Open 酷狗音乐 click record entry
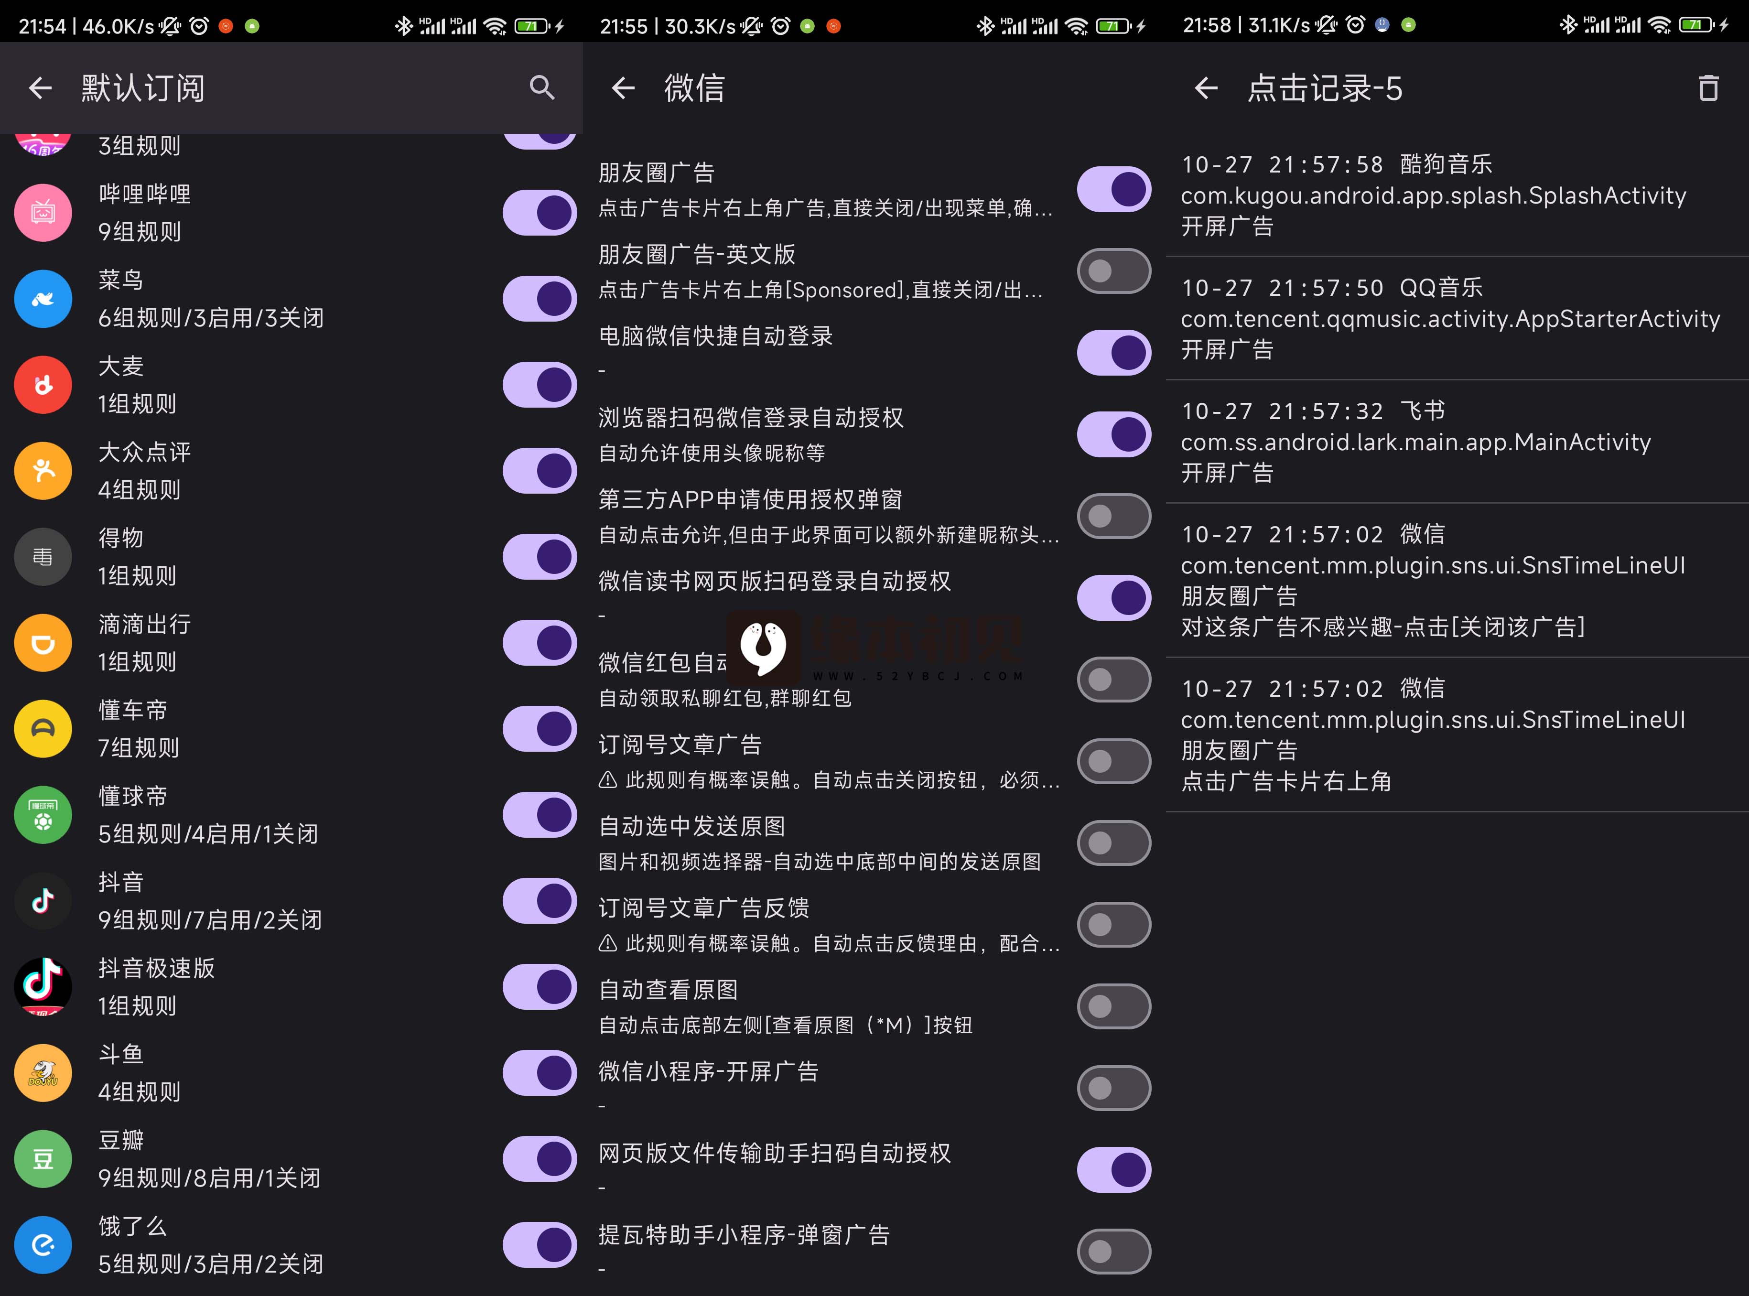The height and width of the screenshot is (1296, 1749). point(1457,195)
